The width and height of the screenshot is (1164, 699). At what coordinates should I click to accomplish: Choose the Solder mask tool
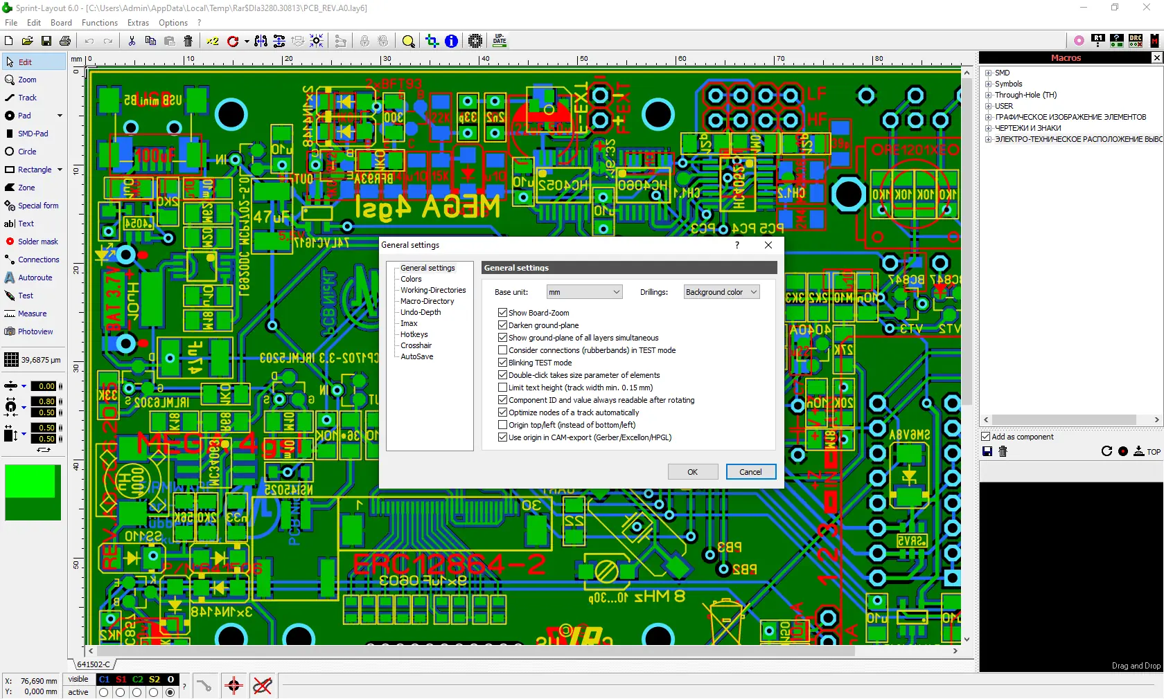pos(37,242)
